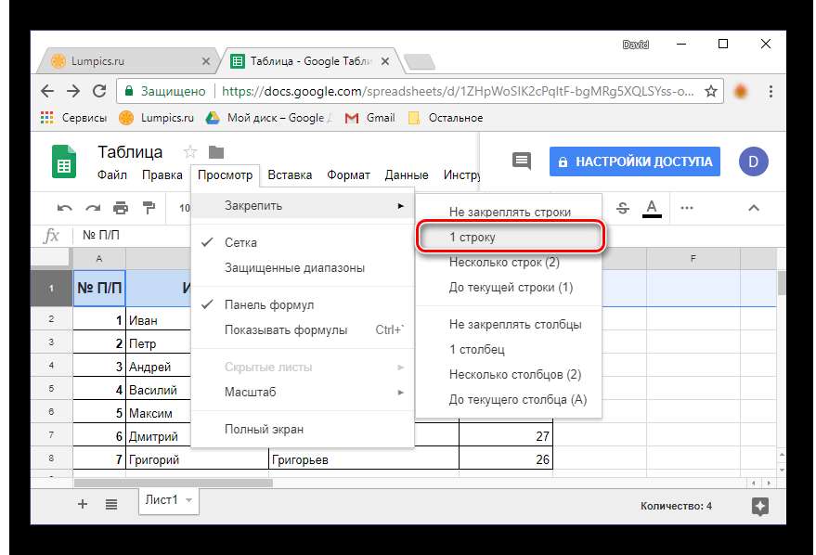Image resolution: width=816 pixels, height=555 pixels.
Task: Star the Таблица document
Action: click(x=190, y=152)
